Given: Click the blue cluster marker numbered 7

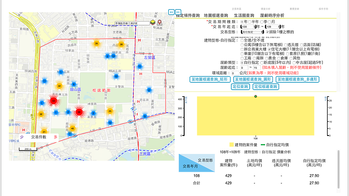Looking at the screenshot, I should (70, 134).
